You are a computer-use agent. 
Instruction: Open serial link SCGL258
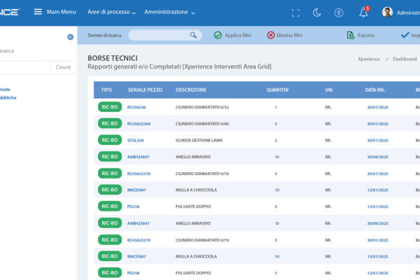click(135, 140)
